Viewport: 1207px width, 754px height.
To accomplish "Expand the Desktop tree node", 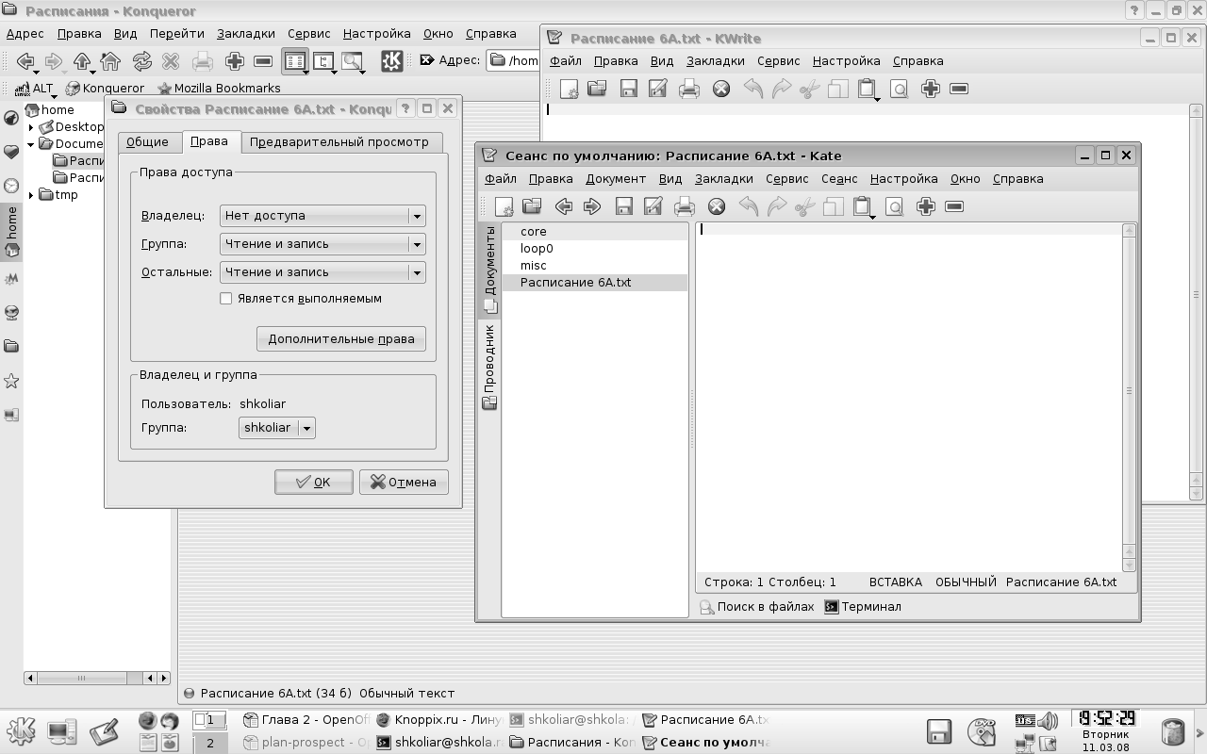I will click(x=31, y=127).
